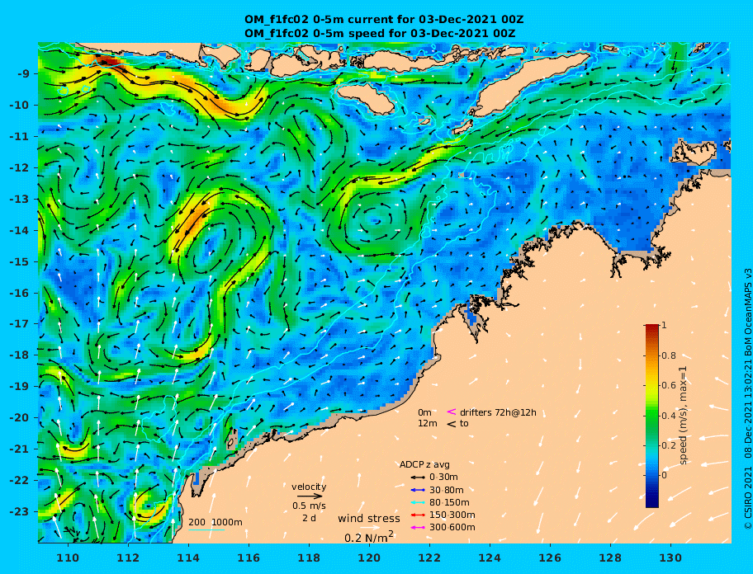Click the 'drifters 72h@12h' legend text

498,412
